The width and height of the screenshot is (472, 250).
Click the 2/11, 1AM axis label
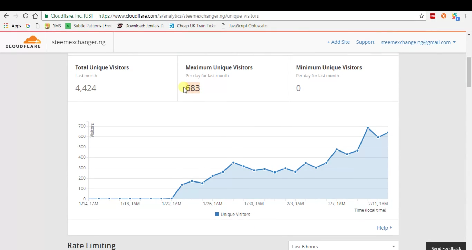coord(378,204)
